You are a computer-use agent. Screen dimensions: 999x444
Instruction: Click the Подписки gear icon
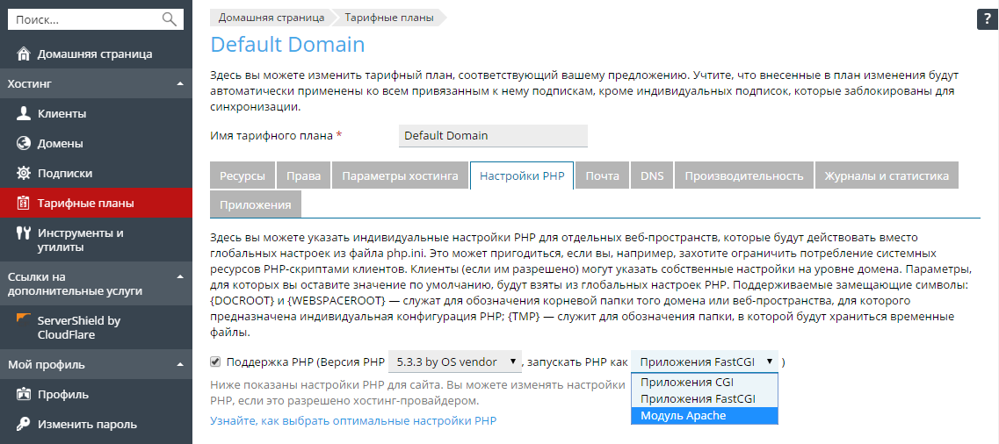pyautogui.click(x=24, y=173)
